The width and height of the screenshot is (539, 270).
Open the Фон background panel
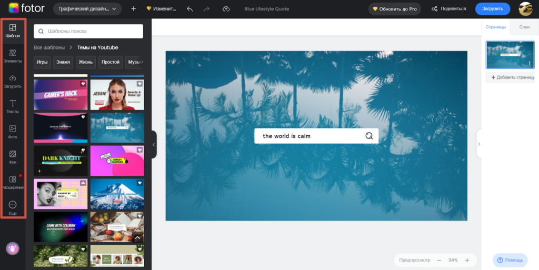tap(13, 157)
